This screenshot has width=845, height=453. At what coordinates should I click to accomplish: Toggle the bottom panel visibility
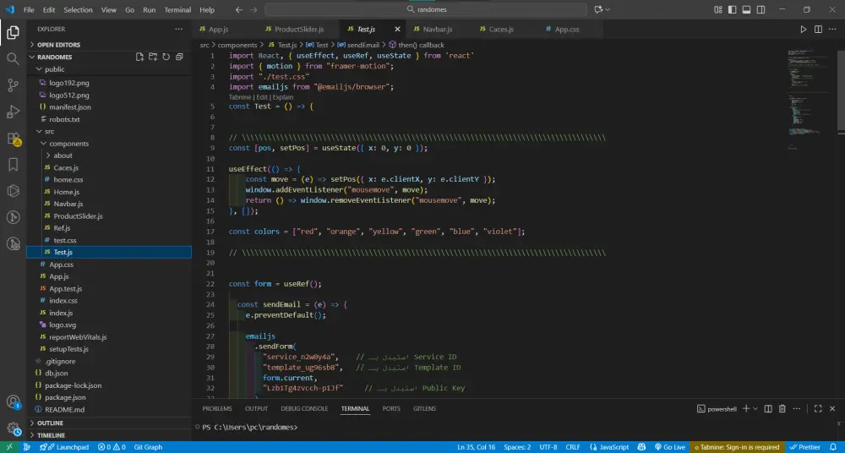tap(746, 9)
